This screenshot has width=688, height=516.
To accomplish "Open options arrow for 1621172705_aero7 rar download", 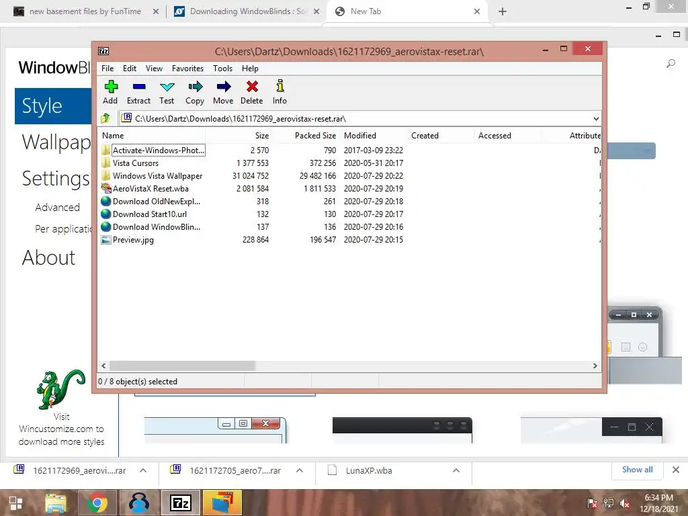I will [x=300, y=470].
